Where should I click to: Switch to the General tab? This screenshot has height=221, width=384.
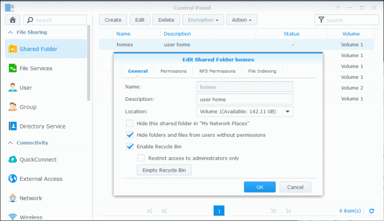138,71
